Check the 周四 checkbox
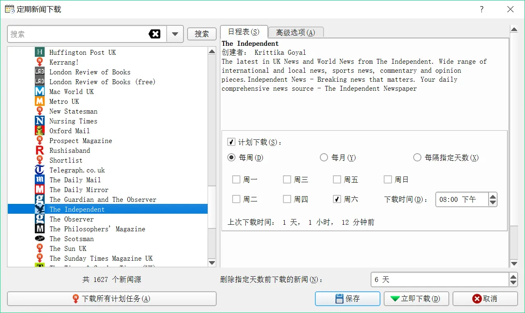This screenshot has width=525, height=313. coord(287,199)
